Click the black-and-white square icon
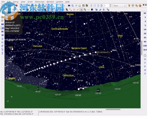This screenshot has height=118, width=148. click(x=92, y=10)
